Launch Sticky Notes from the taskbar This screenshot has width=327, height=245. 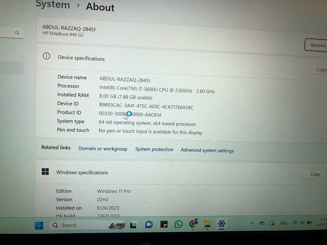tap(164, 225)
